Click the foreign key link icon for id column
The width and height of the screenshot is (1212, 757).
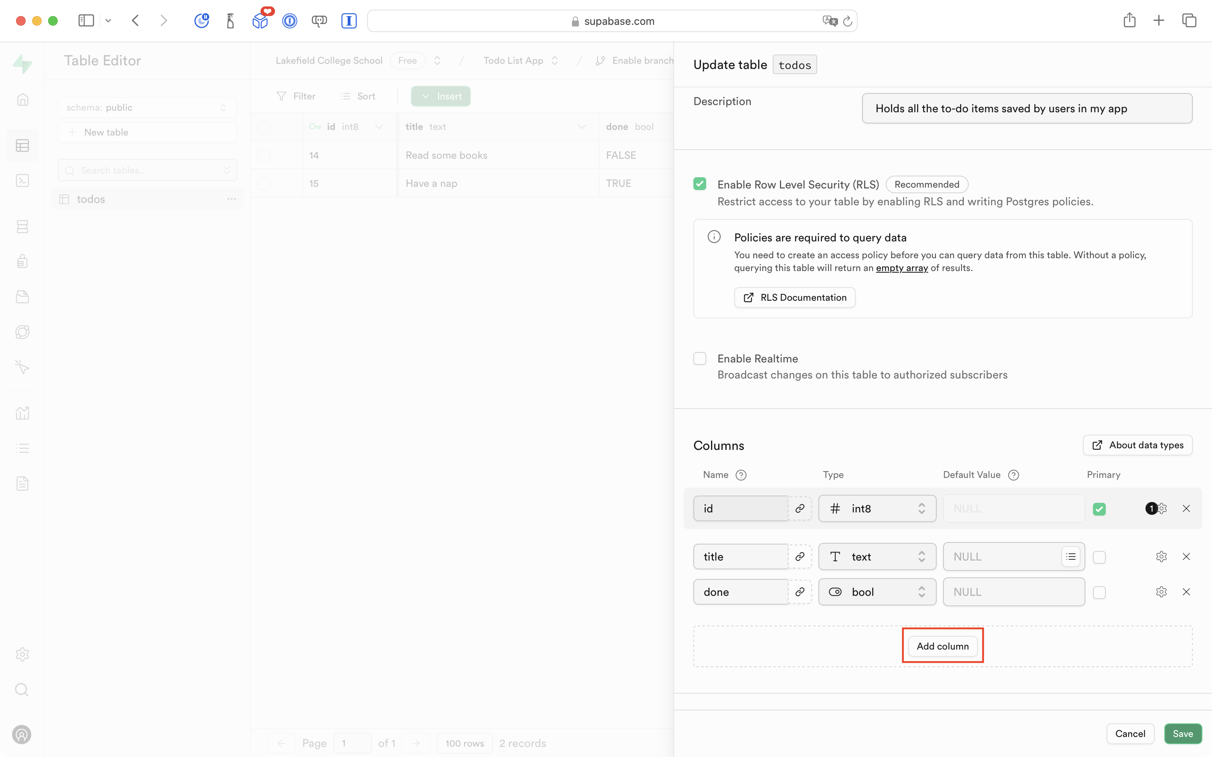[800, 509]
